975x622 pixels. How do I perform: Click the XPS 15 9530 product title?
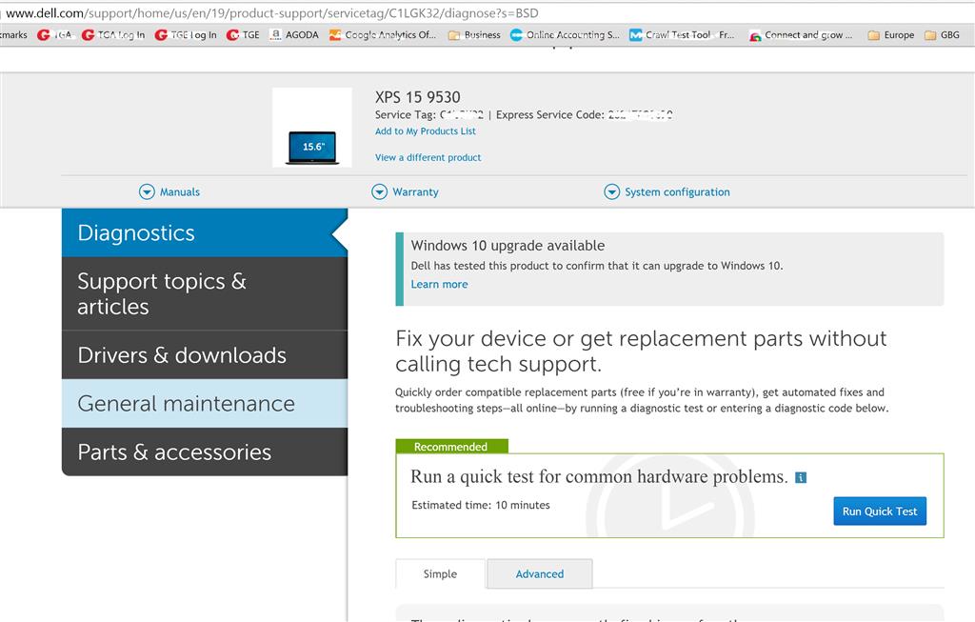pyautogui.click(x=418, y=97)
